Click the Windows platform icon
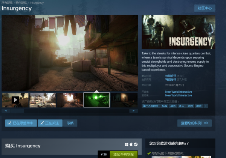The width and height of the screenshot is (226, 158). point(127,144)
